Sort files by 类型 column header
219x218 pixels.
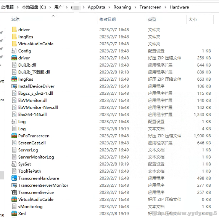152,19
